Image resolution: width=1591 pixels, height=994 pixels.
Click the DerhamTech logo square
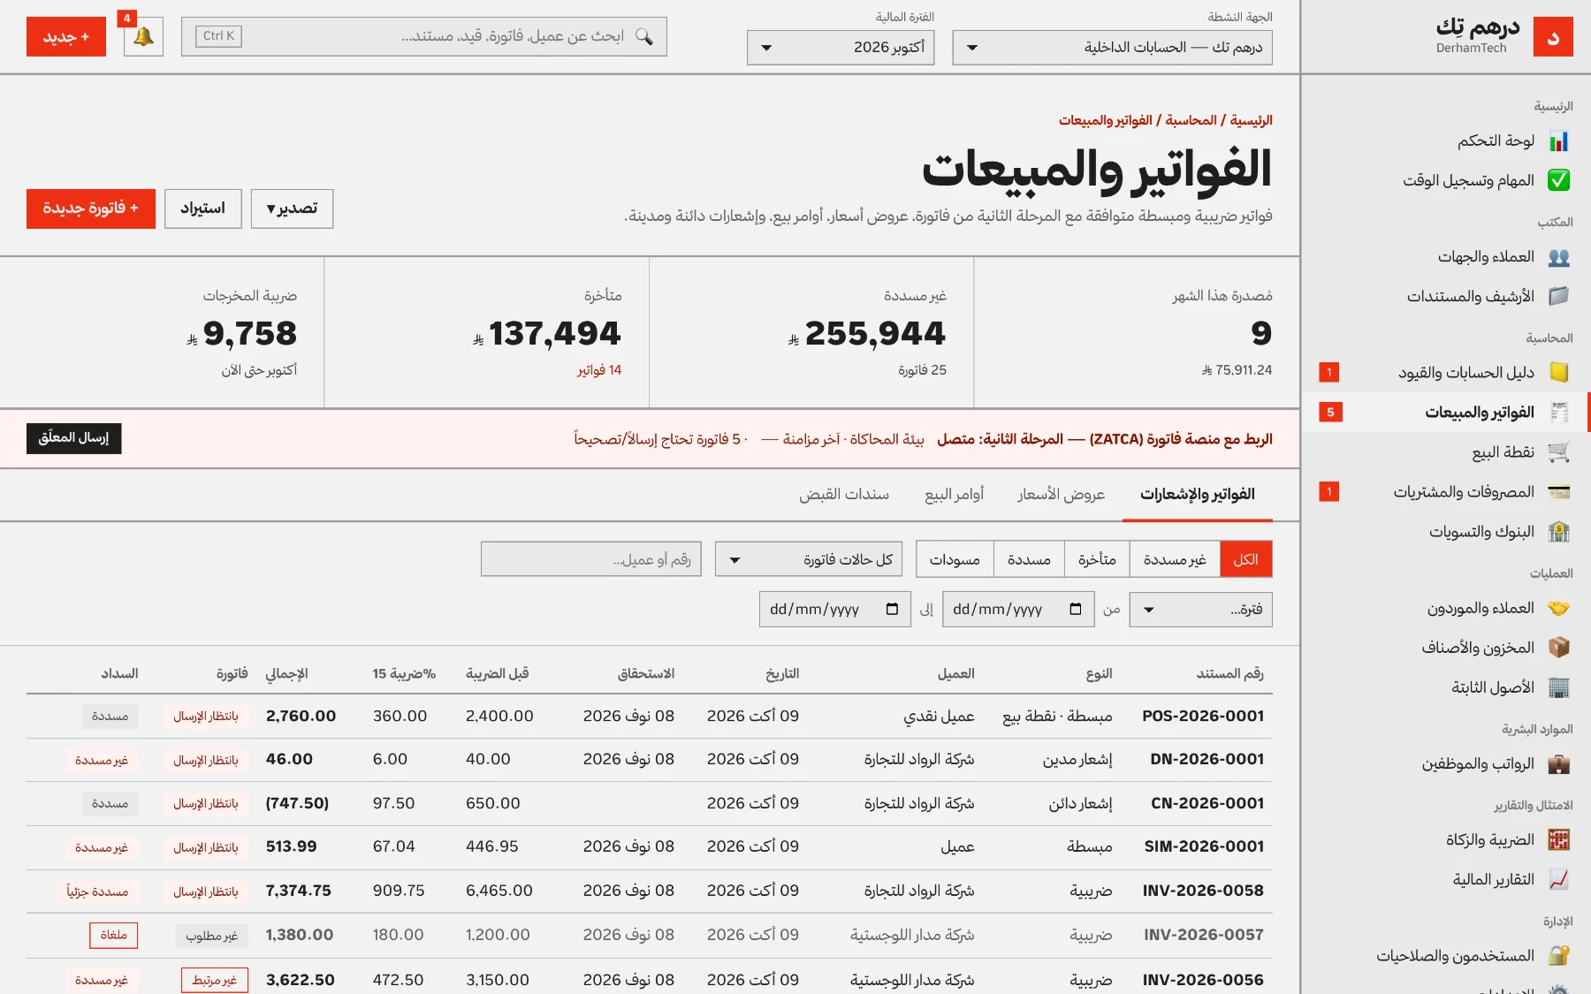tap(1553, 37)
